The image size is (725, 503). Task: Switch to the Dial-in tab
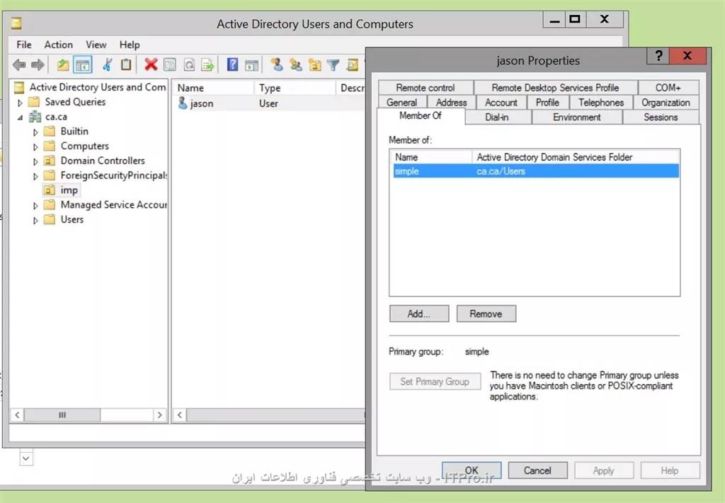(497, 117)
